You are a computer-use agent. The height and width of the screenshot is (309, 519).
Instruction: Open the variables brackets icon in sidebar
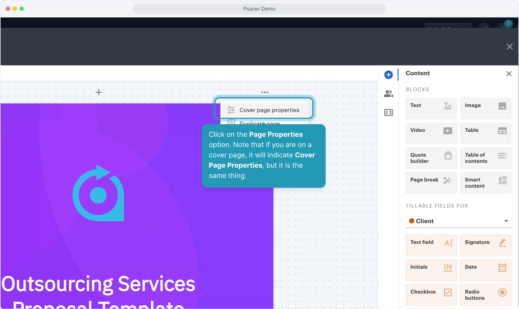(x=388, y=112)
